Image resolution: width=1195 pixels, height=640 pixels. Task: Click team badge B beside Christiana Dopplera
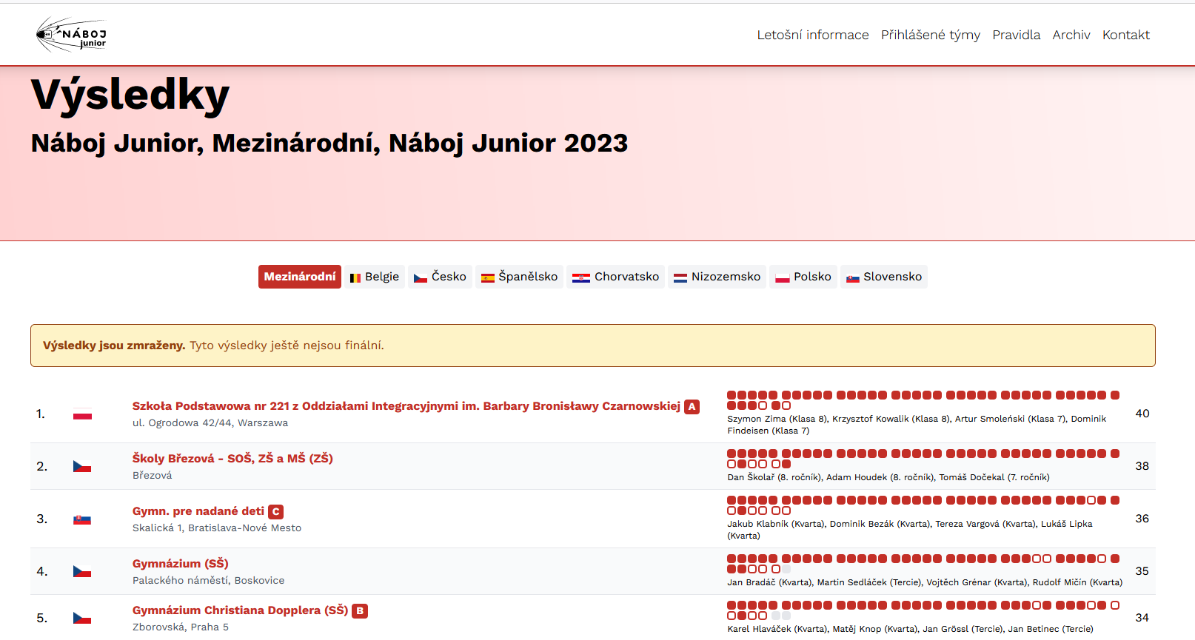pyautogui.click(x=360, y=611)
